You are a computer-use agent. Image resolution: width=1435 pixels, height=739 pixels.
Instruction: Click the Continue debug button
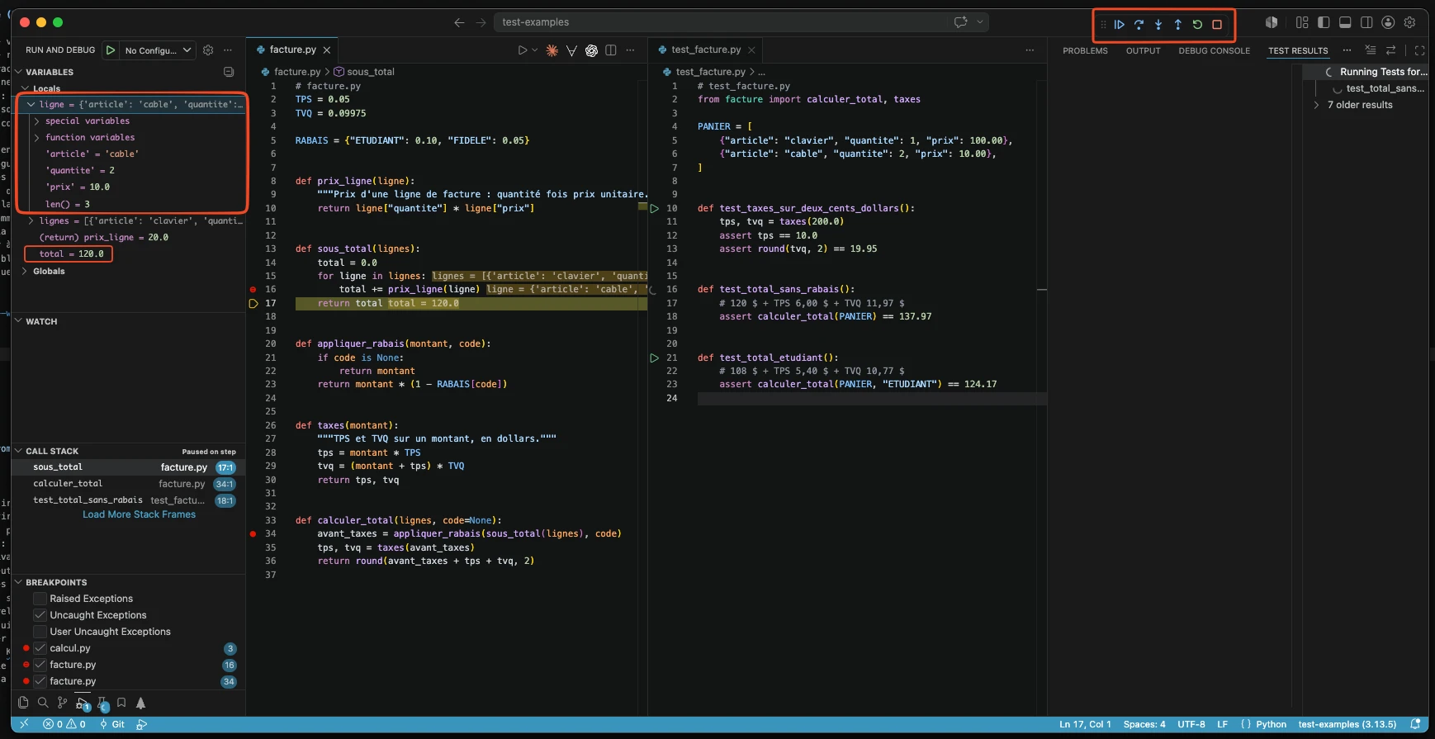coord(1119,25)
